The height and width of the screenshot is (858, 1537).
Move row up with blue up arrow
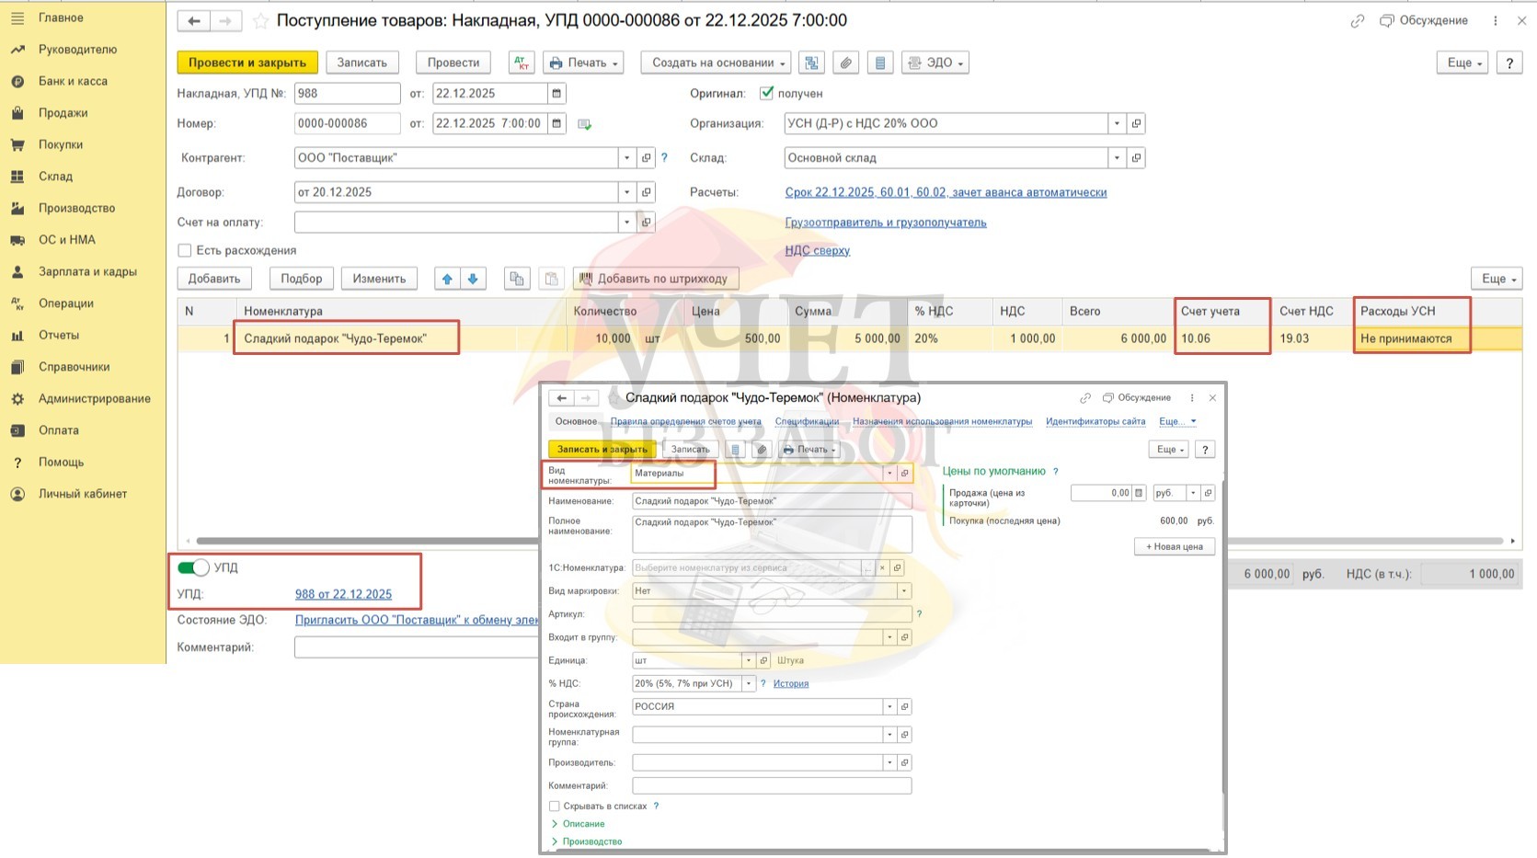click(x=447, y=279)
